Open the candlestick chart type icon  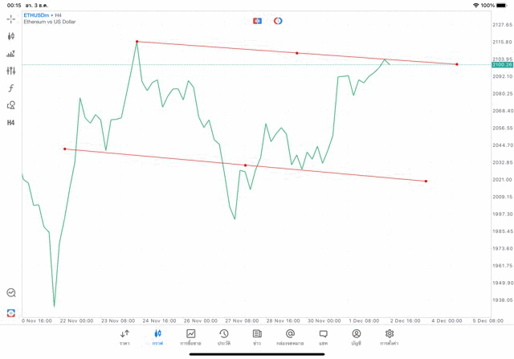(x=10, y=36)
